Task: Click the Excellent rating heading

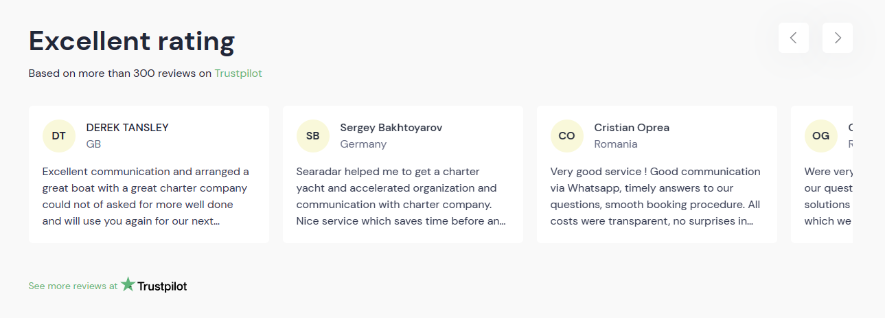Action: pos(132,42)
